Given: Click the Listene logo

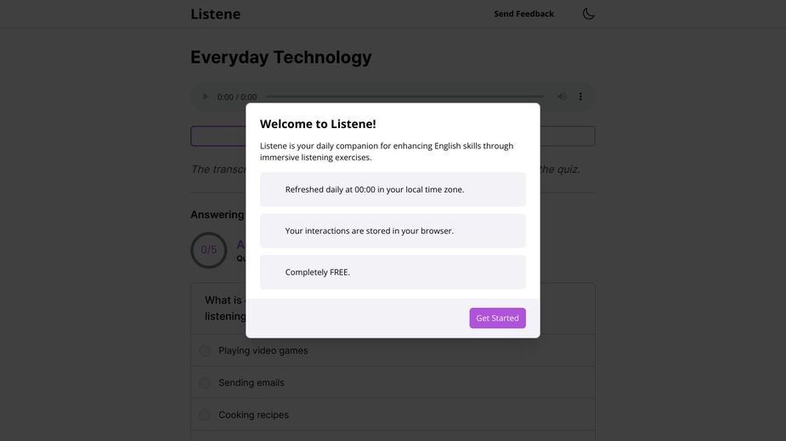Looking at the screenshot, I should [x=216, y=14].
